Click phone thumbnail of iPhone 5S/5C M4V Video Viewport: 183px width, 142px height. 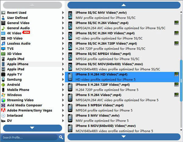[70, 15]
